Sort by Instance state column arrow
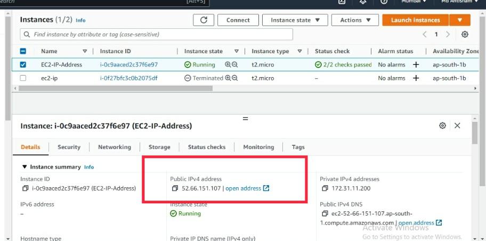Screen dimensions: 486x241 [x=237, y=52]
